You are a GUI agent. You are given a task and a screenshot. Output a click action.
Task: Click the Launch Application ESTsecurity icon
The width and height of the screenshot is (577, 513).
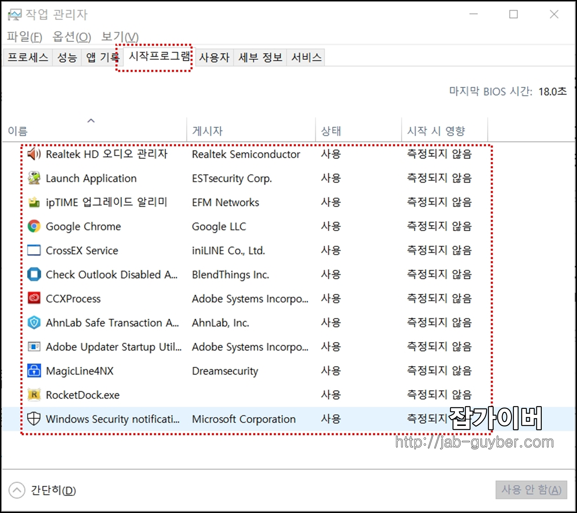(34, 178)
